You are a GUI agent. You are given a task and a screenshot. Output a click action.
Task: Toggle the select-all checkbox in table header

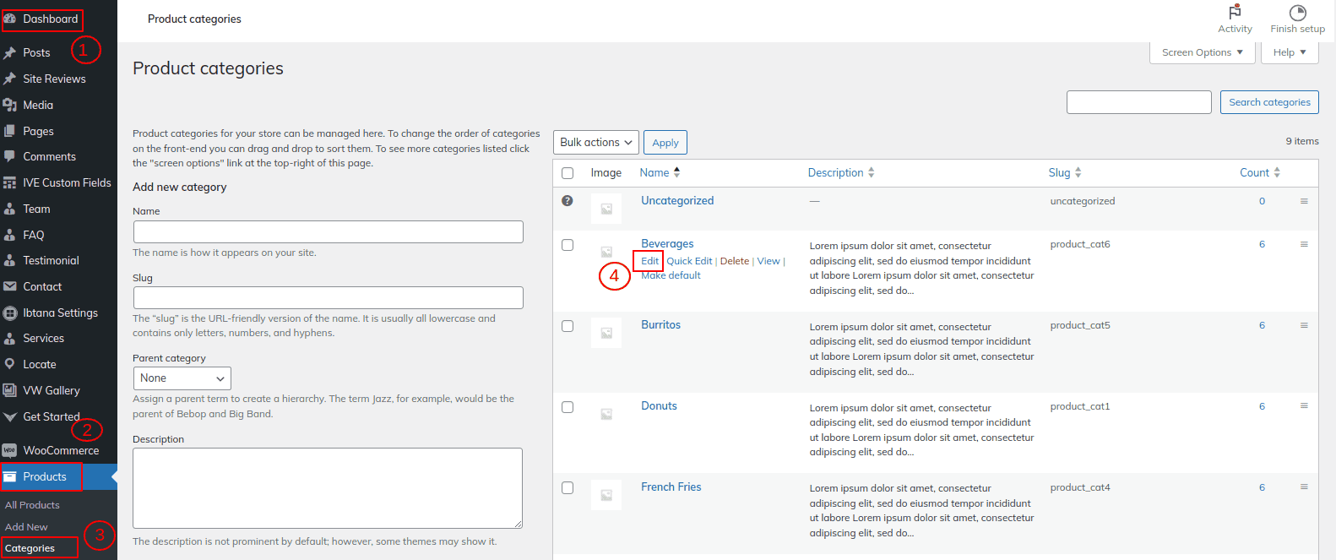coord(568,173)
